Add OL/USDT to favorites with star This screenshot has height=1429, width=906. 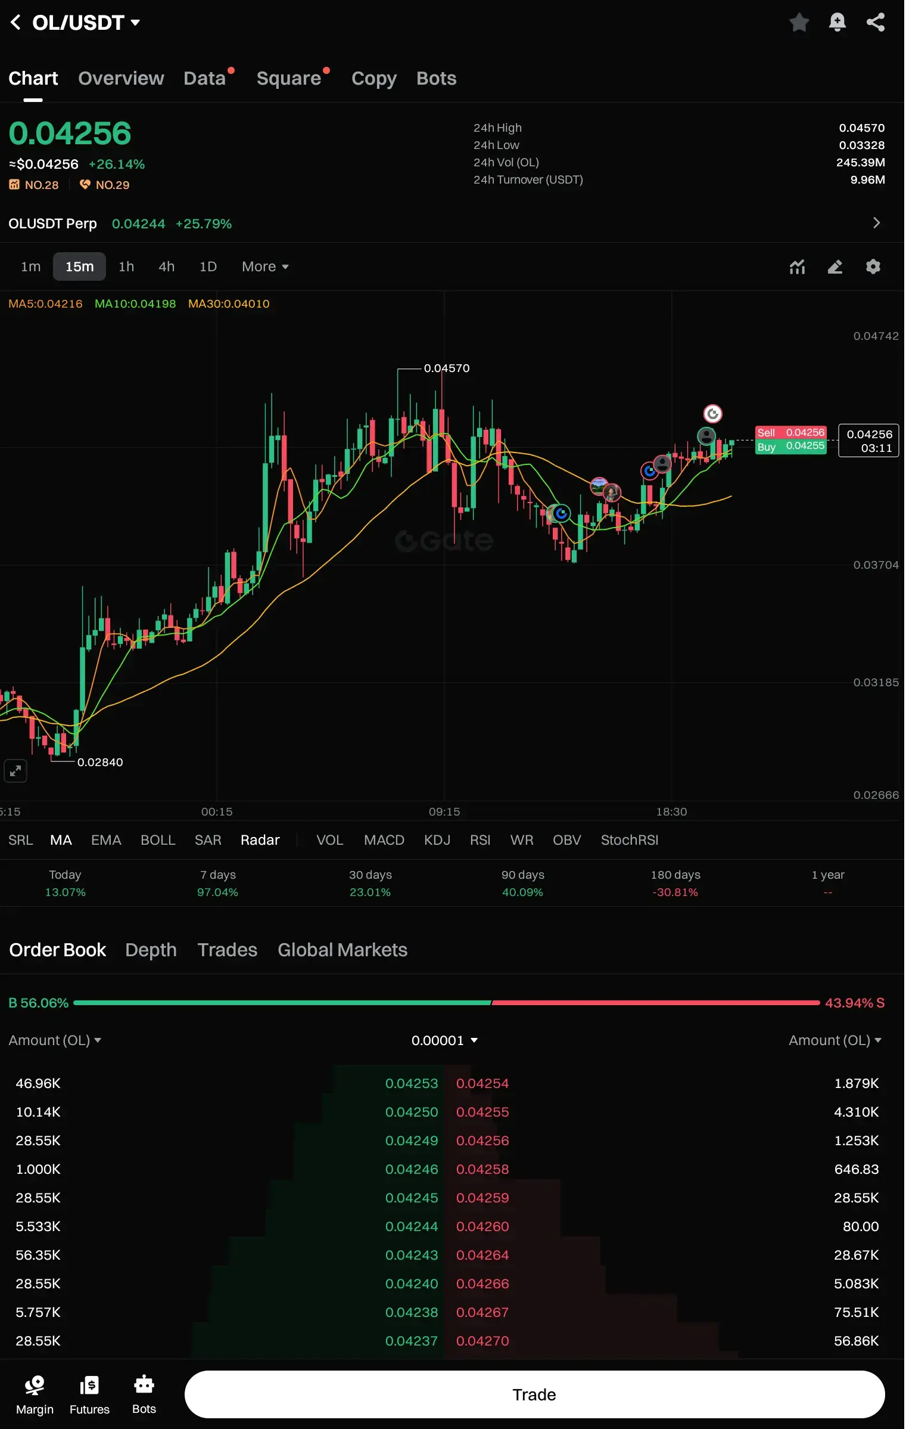tap(799, 23)
